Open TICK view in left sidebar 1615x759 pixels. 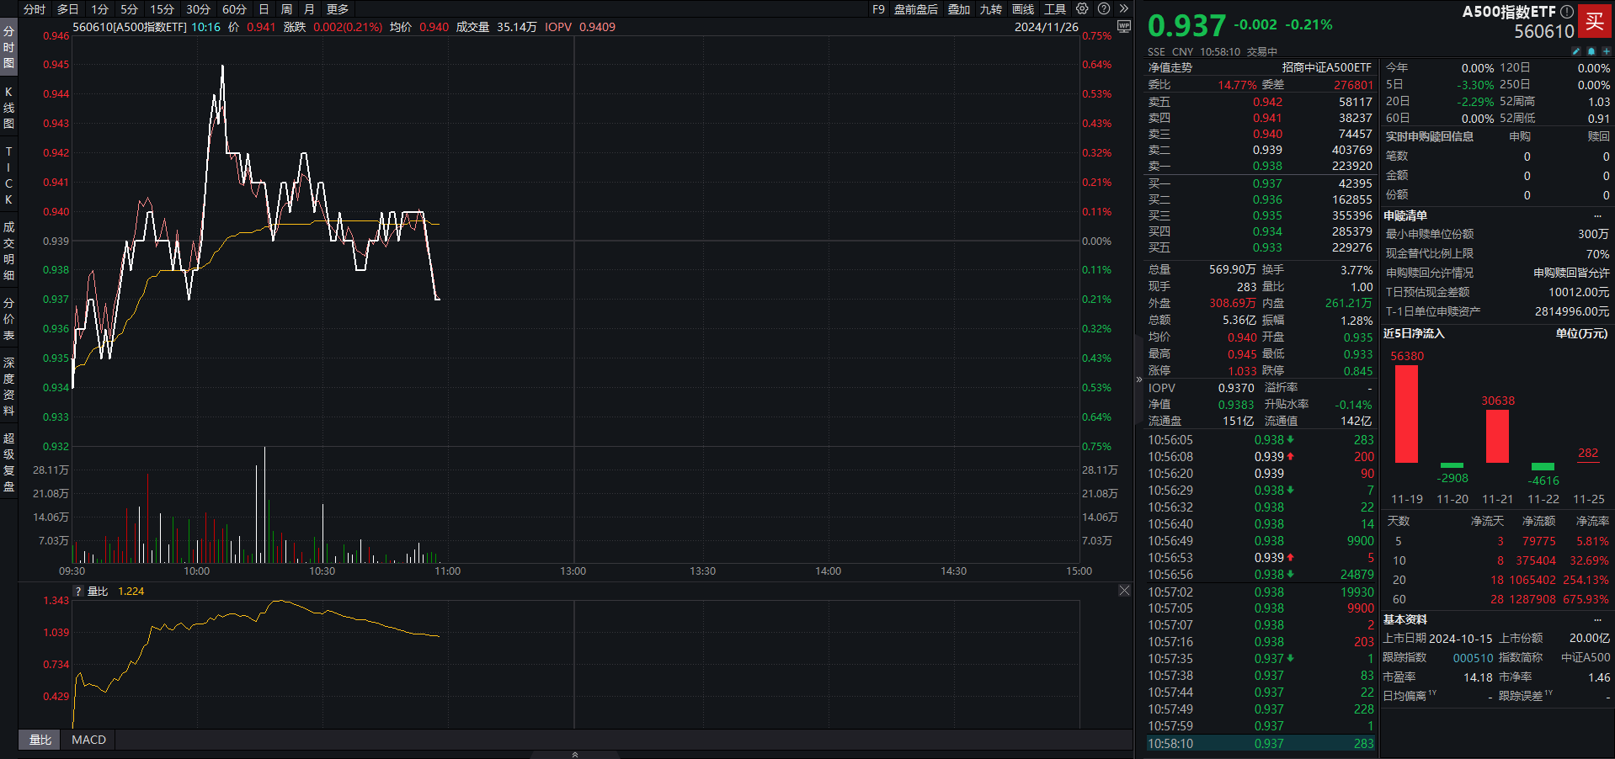coord(8,175)
